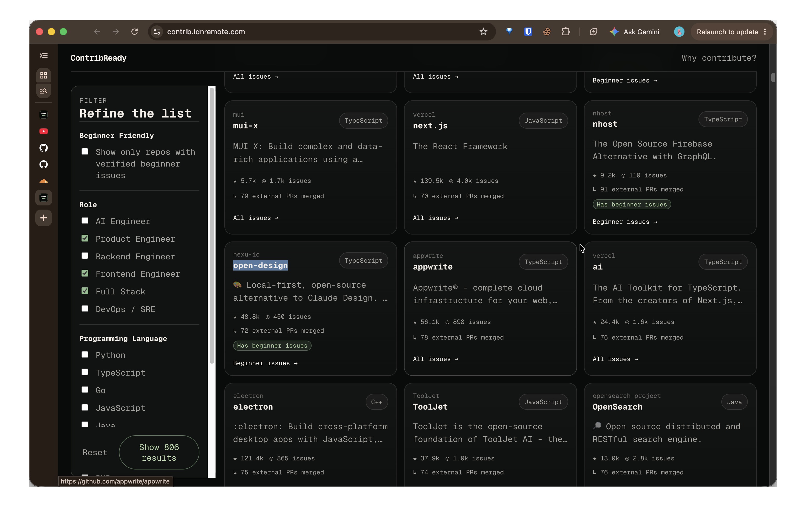The height and width of the screenshot is (525, 806).
Task: Open All issues link on next.js card
Action: coord(435,218)
